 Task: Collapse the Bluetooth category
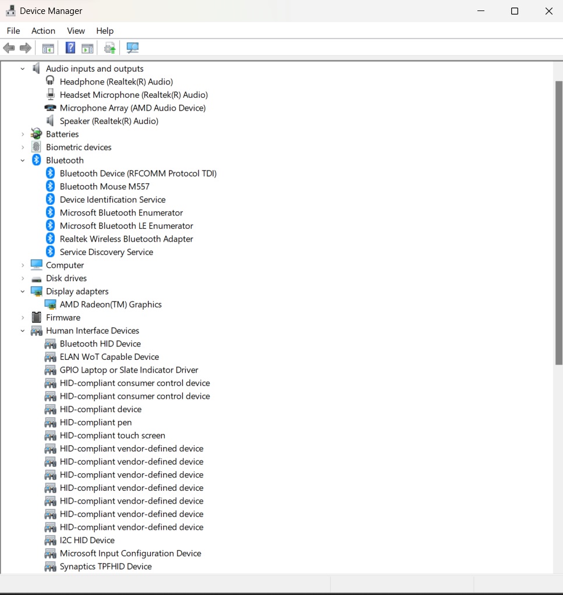pyautogui.click(x=22, y=160)
